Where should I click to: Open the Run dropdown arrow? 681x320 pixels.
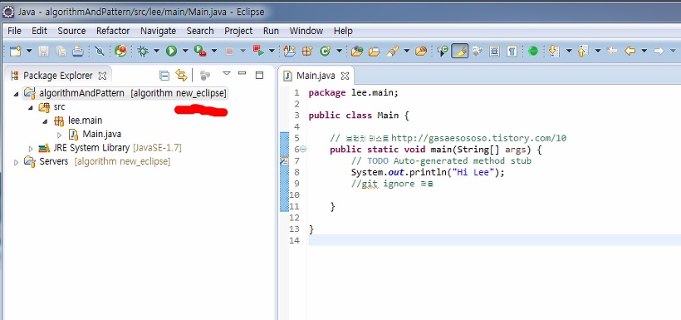click(184, 52)
